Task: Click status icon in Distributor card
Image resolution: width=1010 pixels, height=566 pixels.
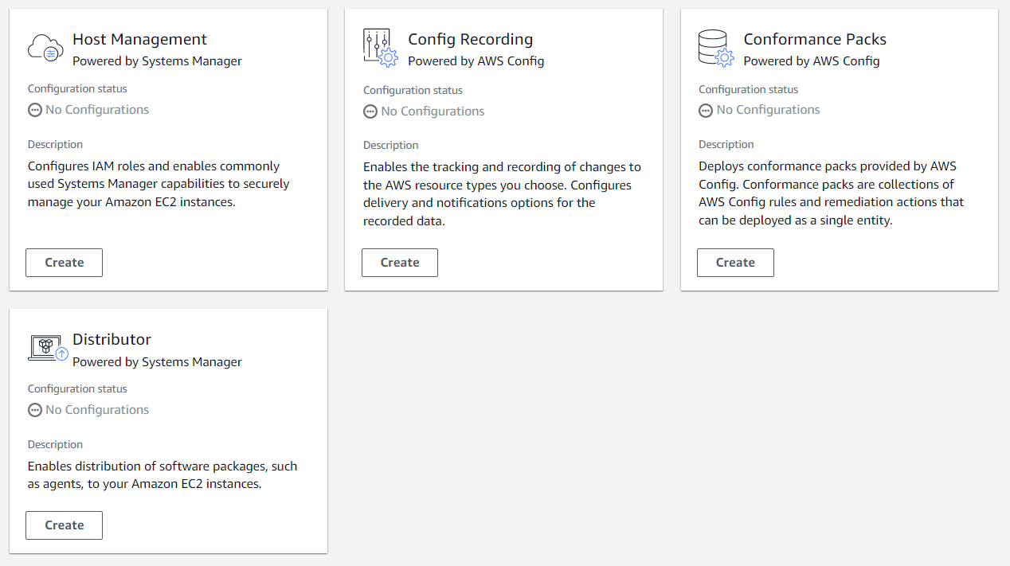Action: click(34, 411)
